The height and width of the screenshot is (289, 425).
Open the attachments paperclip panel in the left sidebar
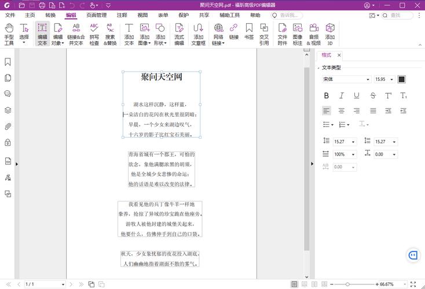8,126
